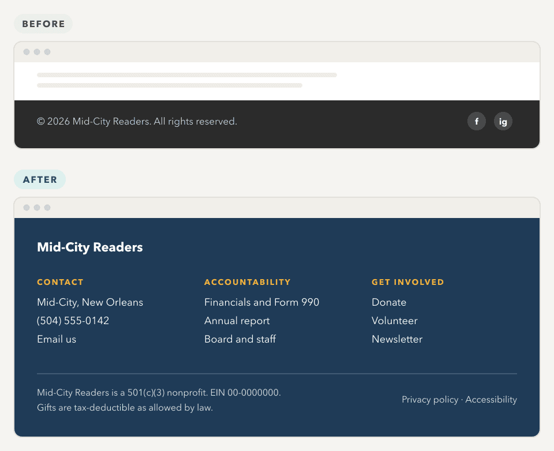The image size is (554, 451).
Task: Select the Volunteer link
Action: point(395,321)
